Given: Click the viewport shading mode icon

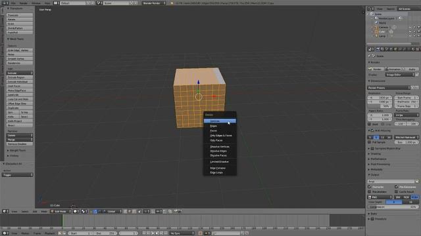Looking at the screenshot, I should tap(76, 211).
